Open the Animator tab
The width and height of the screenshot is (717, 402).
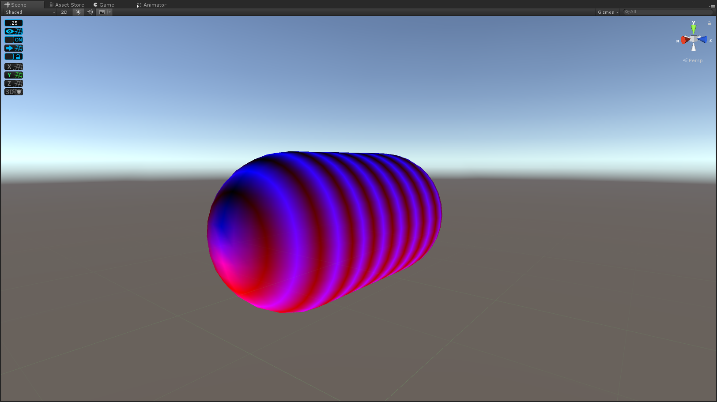coord(152,5)
